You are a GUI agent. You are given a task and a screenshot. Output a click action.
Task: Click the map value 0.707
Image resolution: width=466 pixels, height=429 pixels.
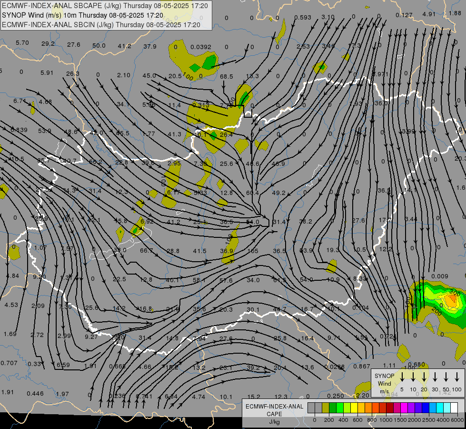pyautogui.click(x=9, y=363)
